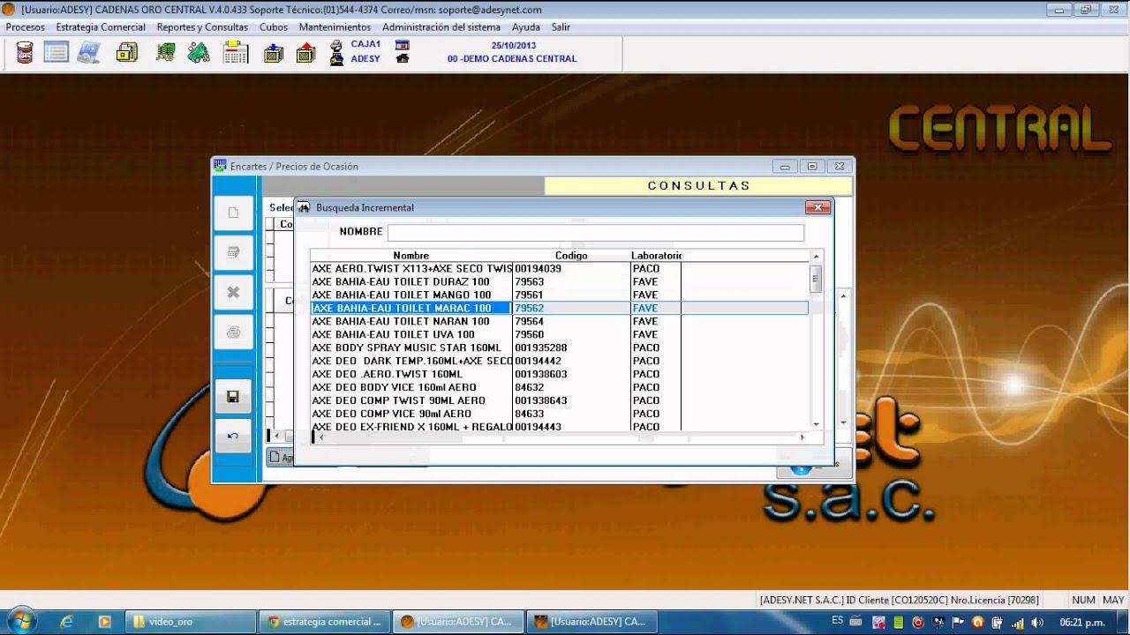Click the new document sidebar button
Screen dimensions: 1130x635
tap(233, 213)
